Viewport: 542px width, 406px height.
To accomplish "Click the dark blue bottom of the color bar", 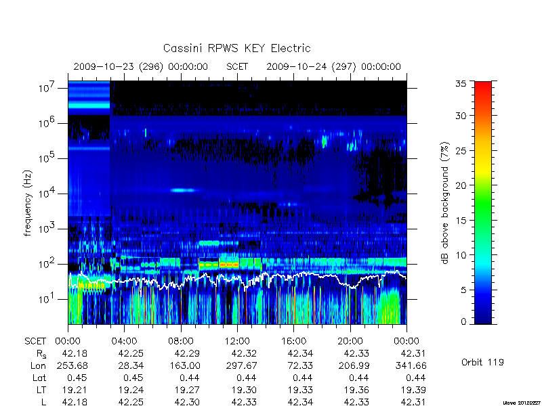I will [x=483, y=319].
